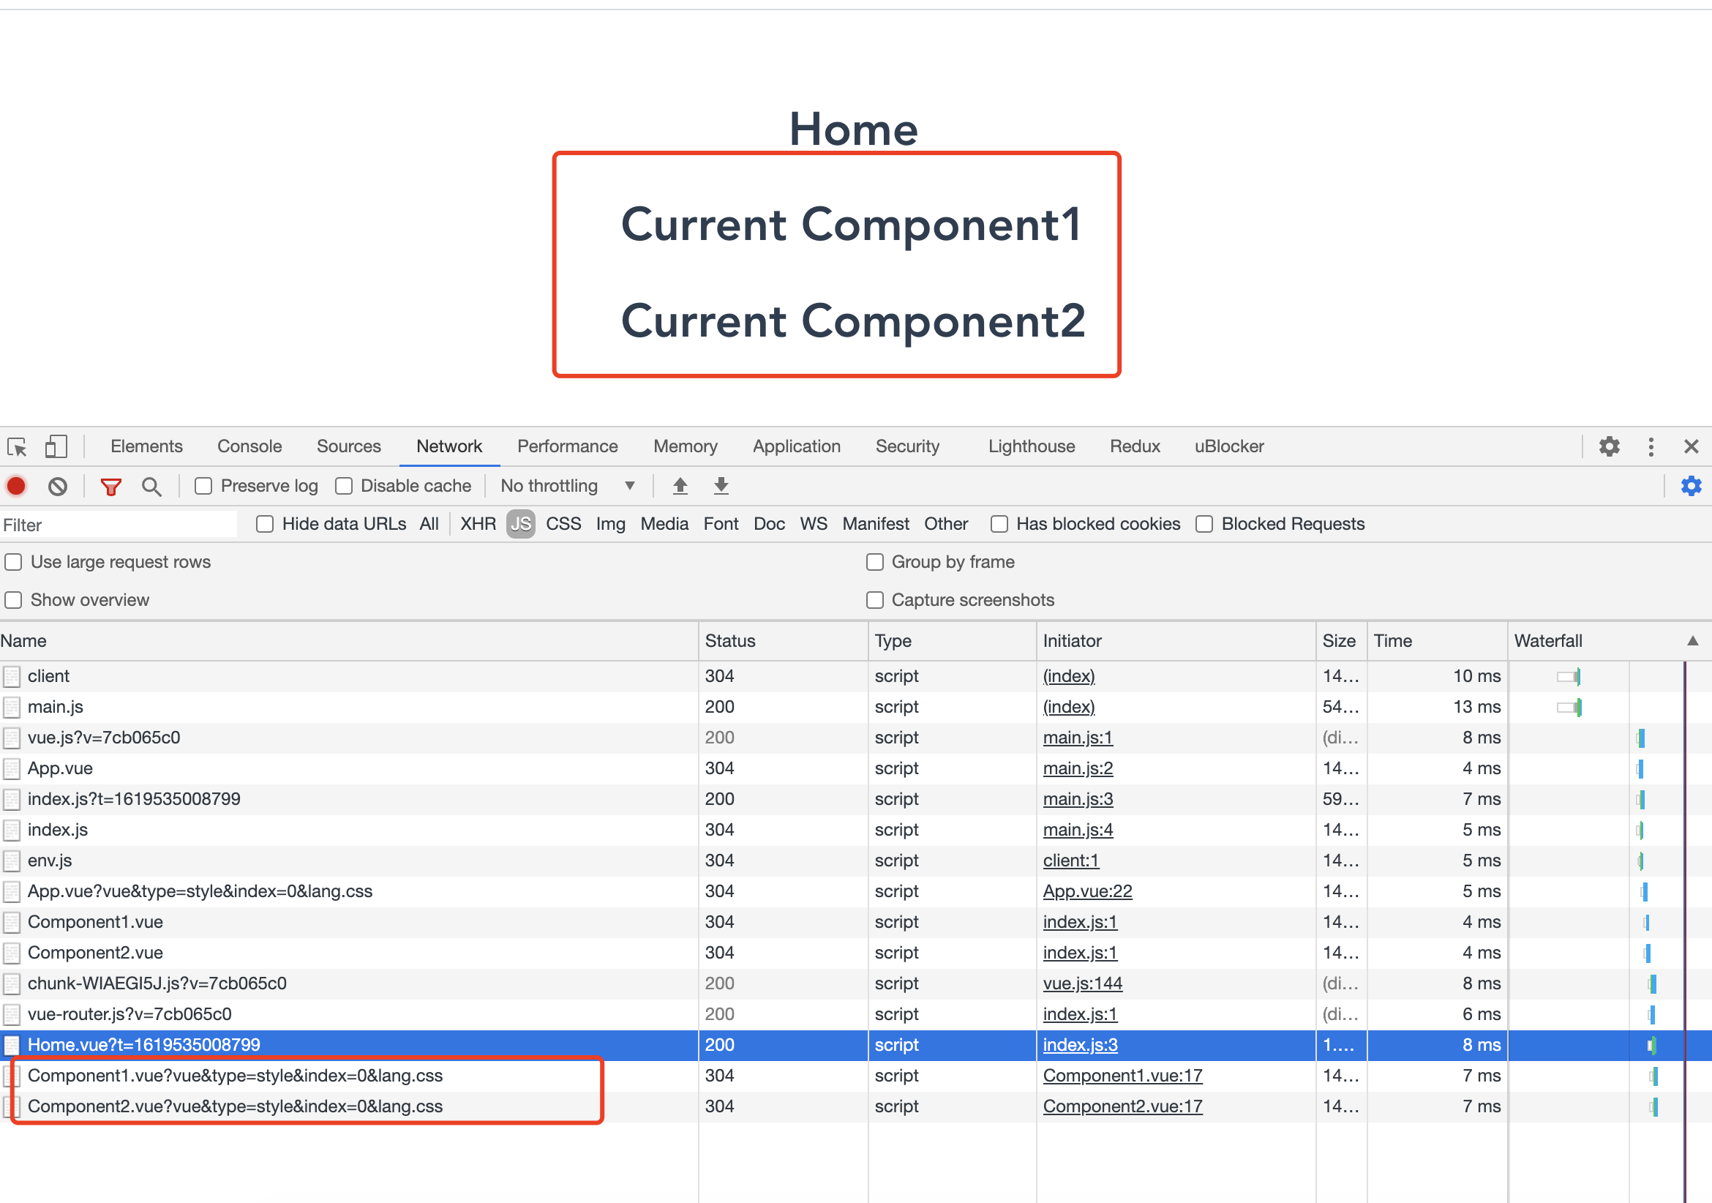Viewport: 1712px width, 1203px height.
Task: Click the Waterfall column sort arrow
Action: pos(1692,641)
